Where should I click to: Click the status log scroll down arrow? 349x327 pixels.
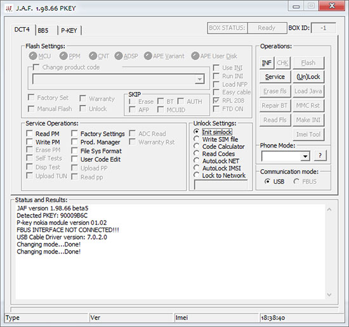click(x=329, y=295)
